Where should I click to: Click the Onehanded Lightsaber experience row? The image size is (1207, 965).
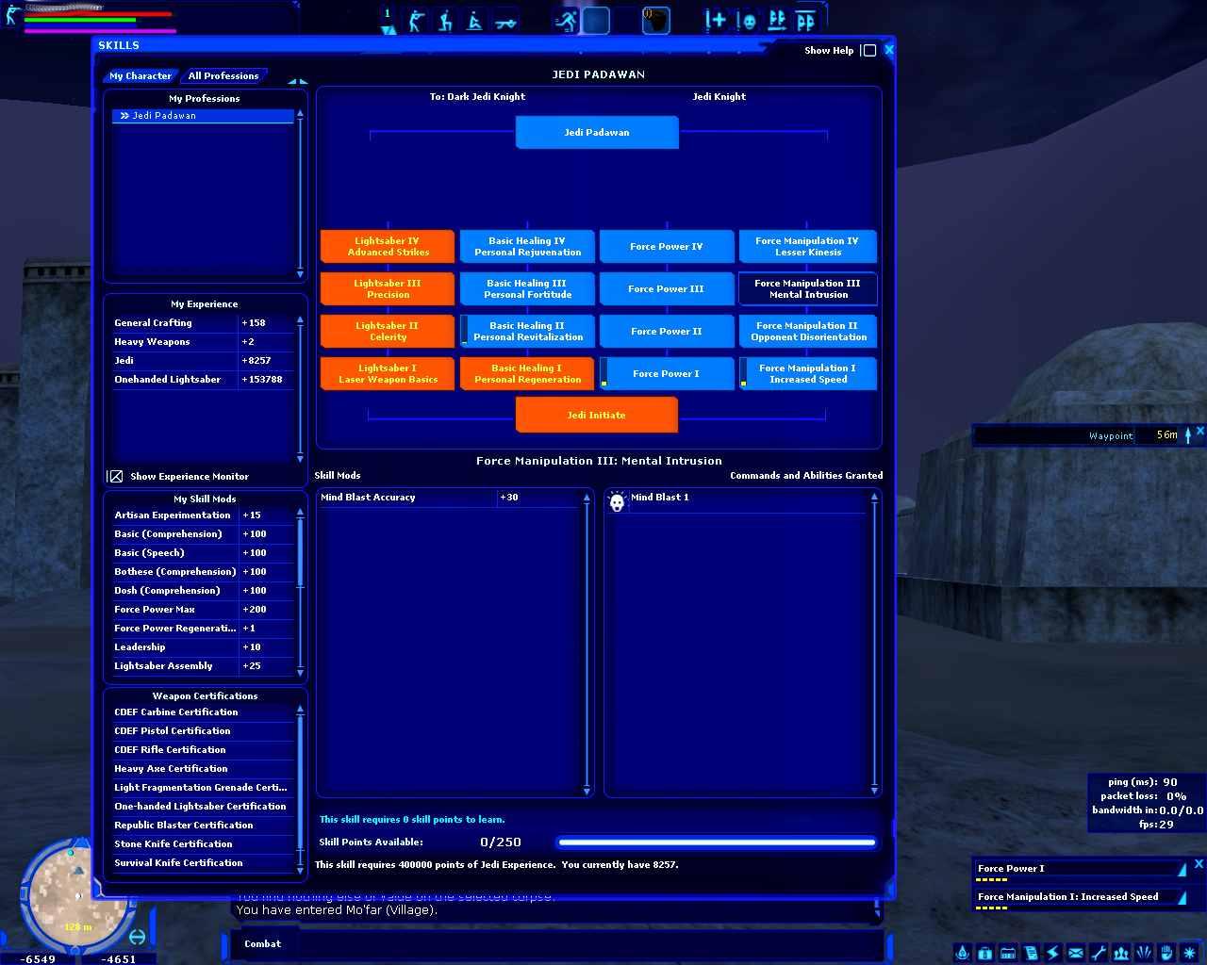tap(203, 380)
